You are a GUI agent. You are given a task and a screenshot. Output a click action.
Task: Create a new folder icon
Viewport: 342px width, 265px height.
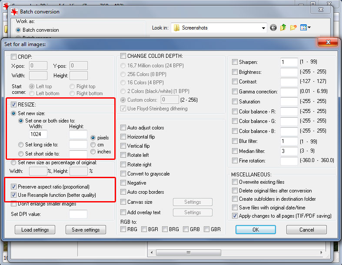pos(293,28)
